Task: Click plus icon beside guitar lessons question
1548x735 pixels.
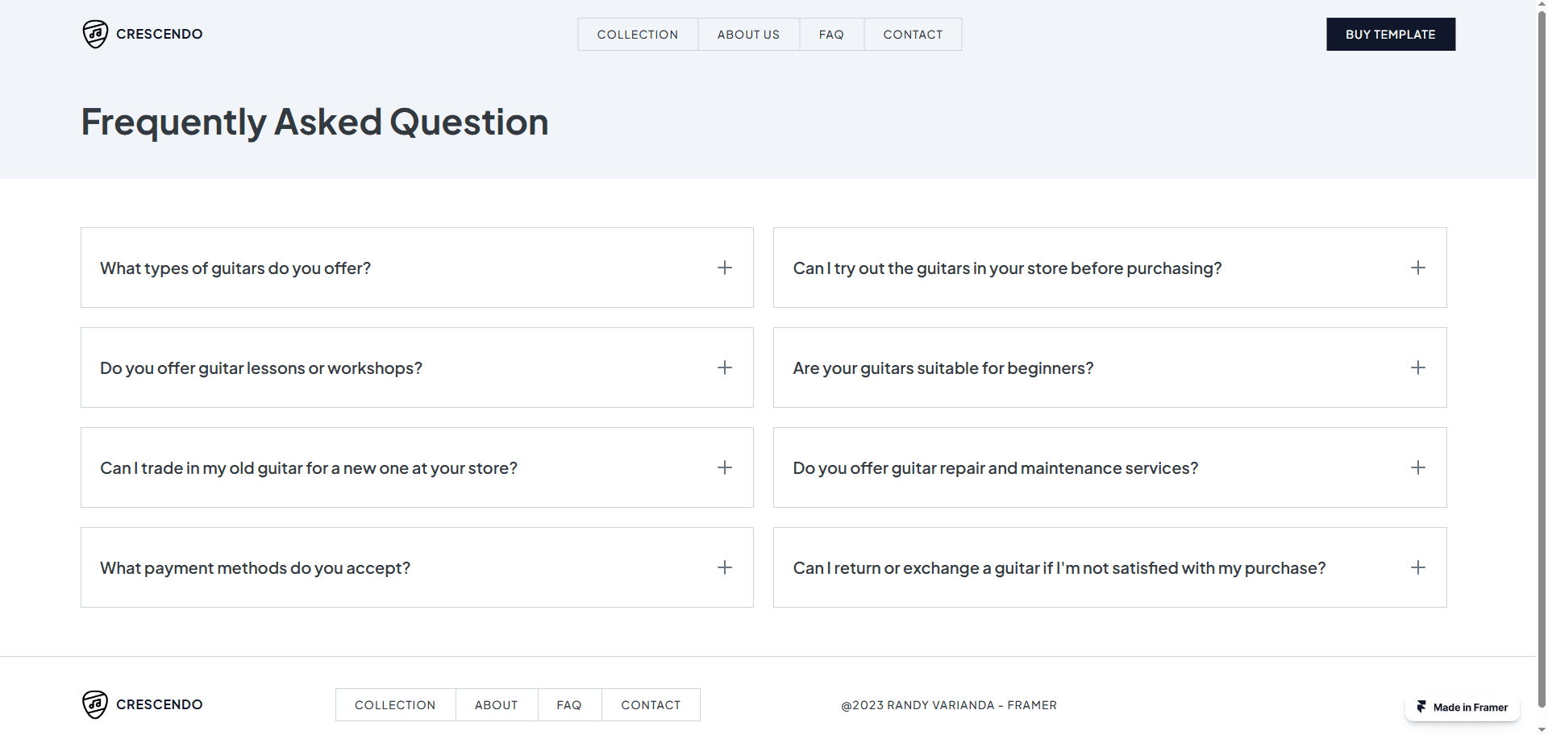Action: [725, 367]
